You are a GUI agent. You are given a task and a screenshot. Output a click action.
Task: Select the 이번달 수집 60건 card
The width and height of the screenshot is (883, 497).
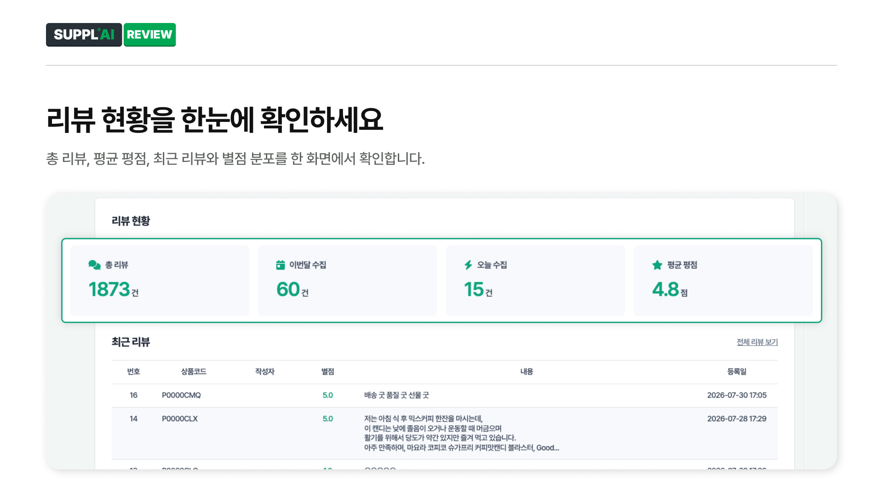point(347,280)
